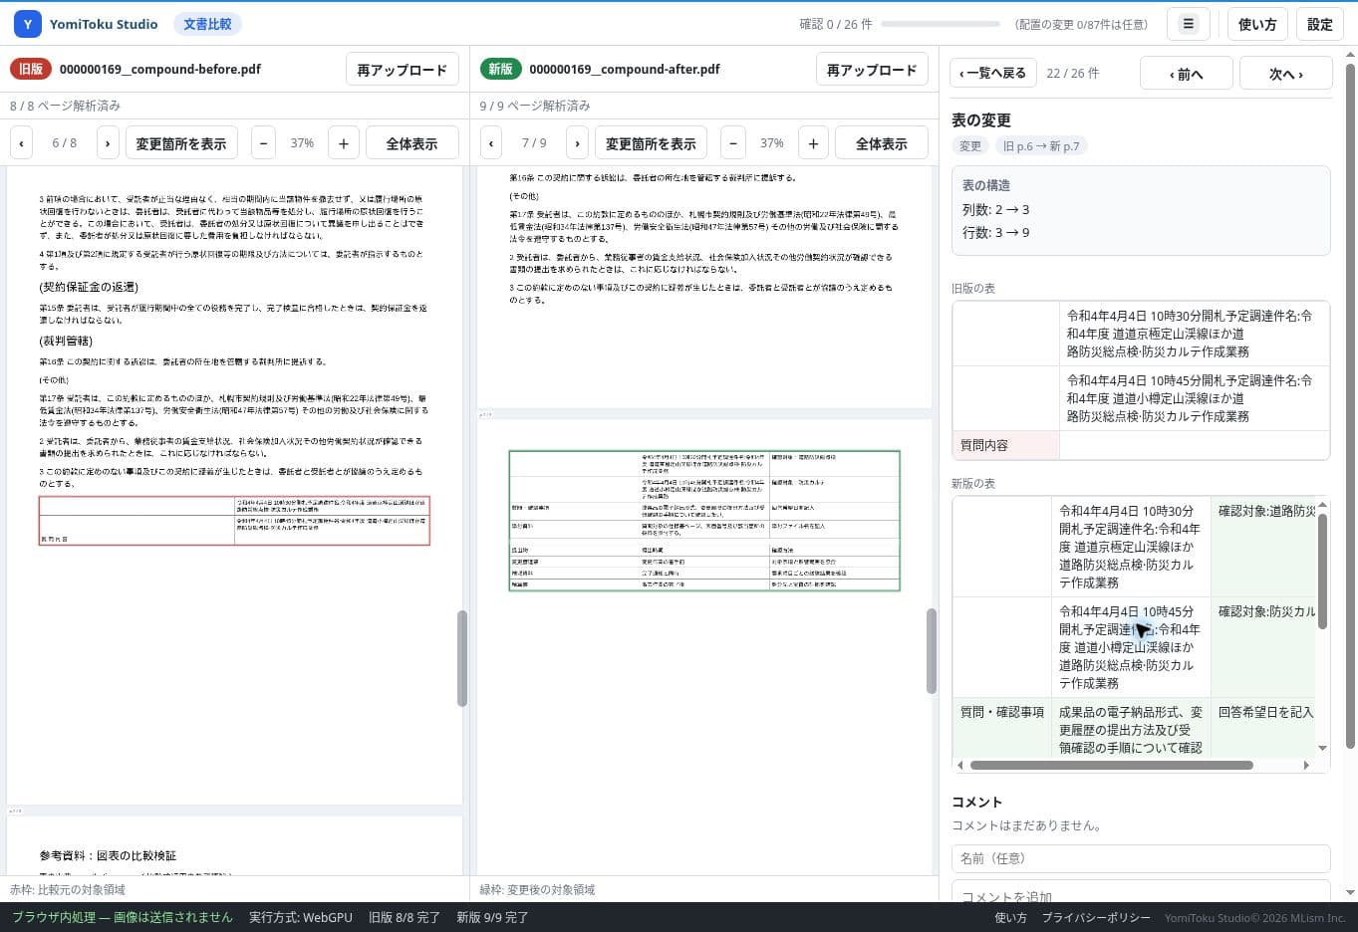Click the new table horizontal scrollbar
The width and height of the screenshot is (1358, 932).
[x=1112, y=766]
